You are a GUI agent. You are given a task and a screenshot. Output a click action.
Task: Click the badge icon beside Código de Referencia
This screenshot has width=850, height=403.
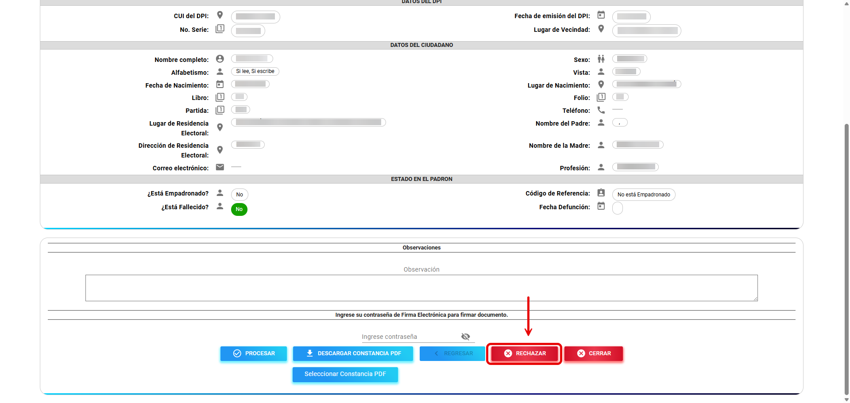[601, 193]
